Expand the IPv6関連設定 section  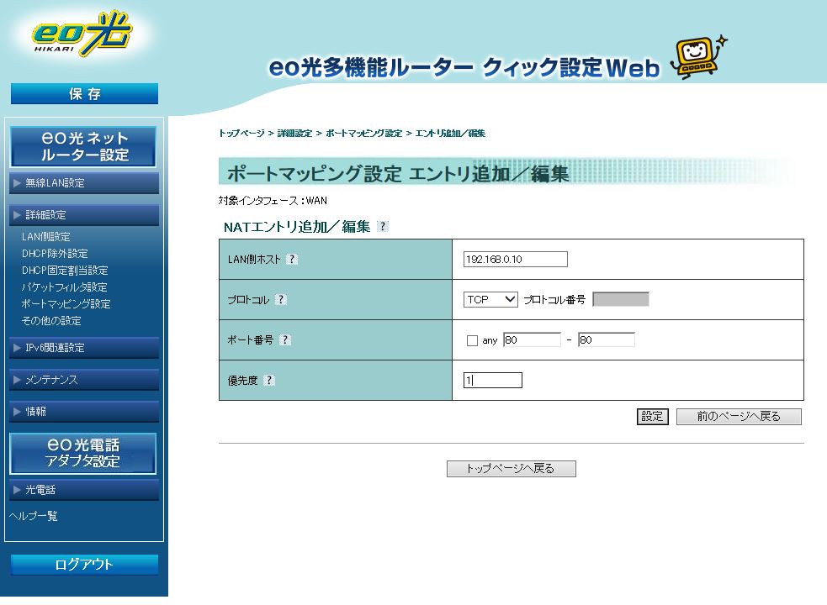(x=84, y=348)
